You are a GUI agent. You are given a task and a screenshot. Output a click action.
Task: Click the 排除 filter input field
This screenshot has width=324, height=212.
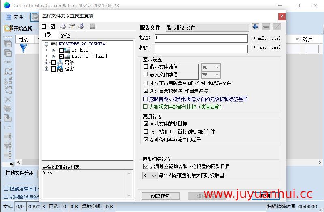(x=201, y=49)
